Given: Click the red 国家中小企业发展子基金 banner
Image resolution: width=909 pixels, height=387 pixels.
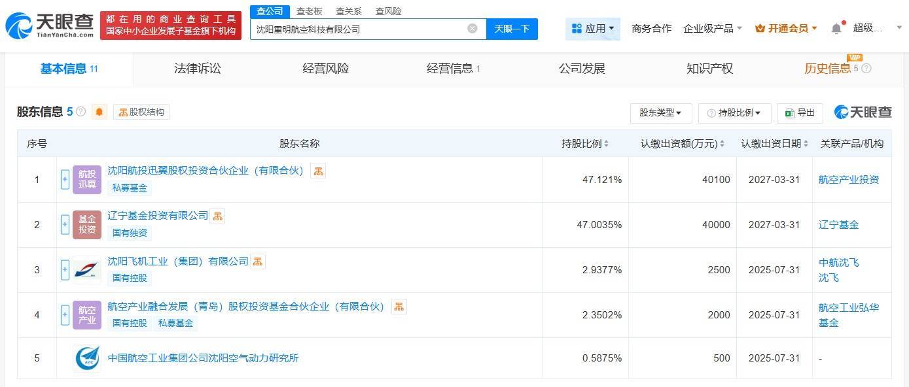Looking at the screenshot, I should (x=171, y=25).
